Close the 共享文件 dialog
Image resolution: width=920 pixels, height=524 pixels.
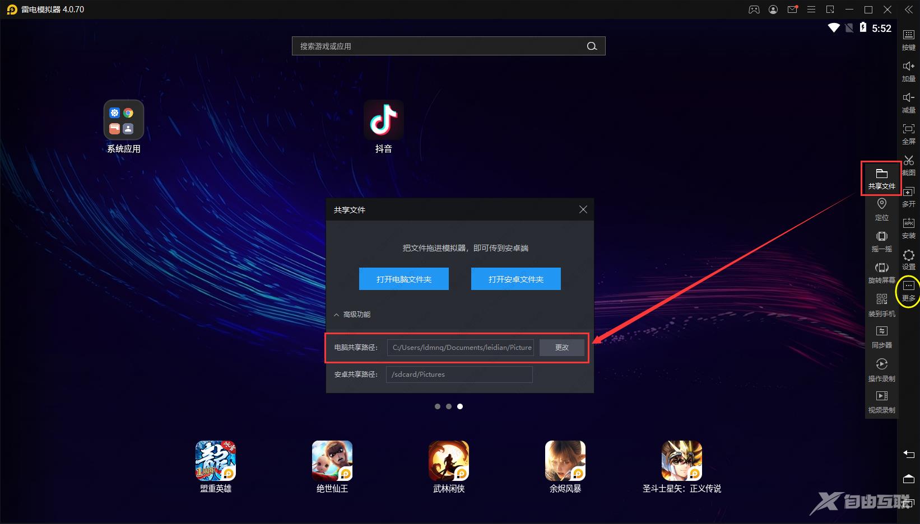(x=583, y=209)
